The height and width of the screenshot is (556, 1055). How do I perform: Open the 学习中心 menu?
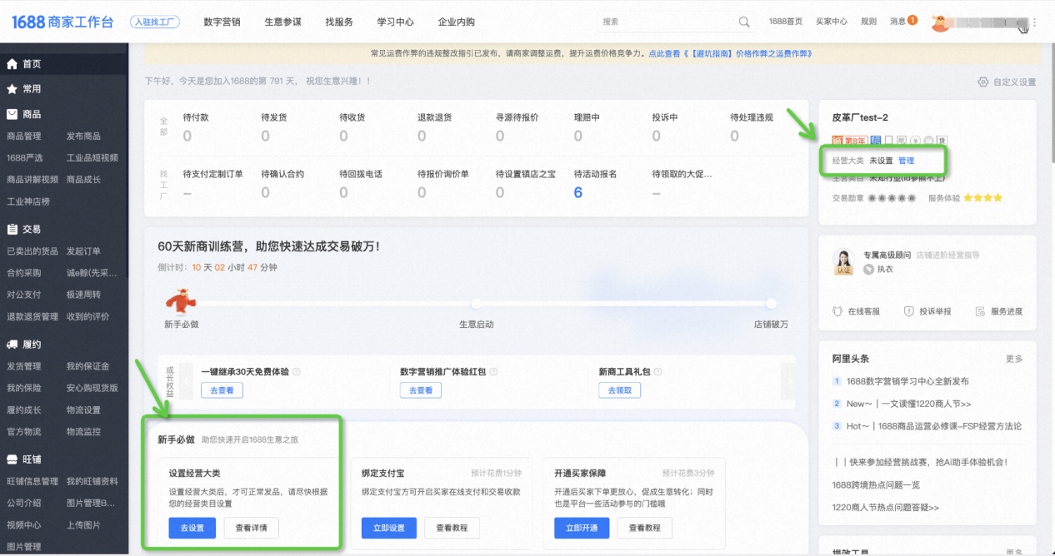coord(394,22)
